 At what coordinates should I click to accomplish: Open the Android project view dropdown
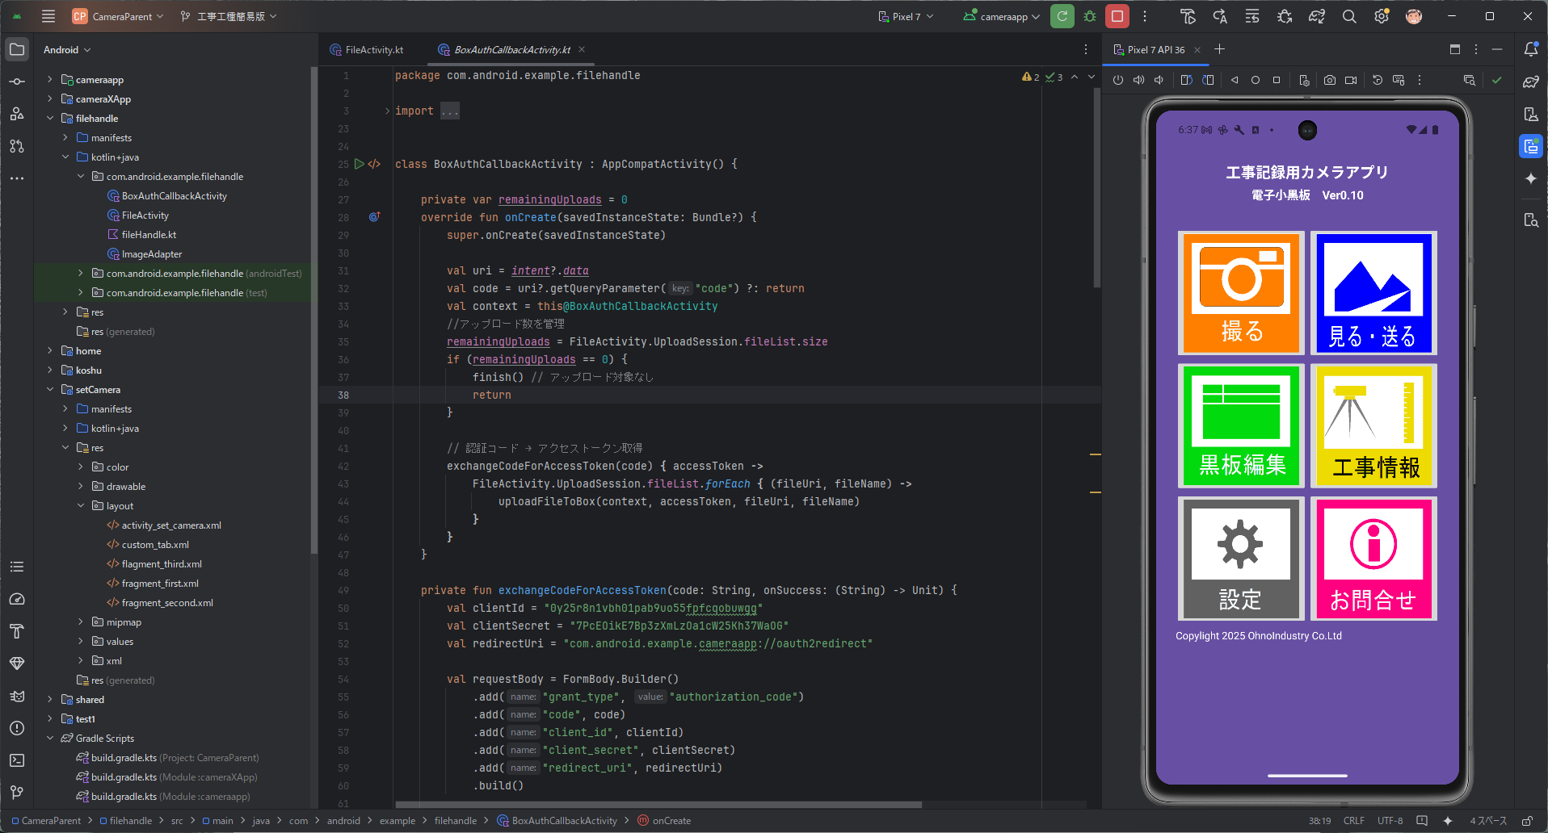click(x=67, y=50)
